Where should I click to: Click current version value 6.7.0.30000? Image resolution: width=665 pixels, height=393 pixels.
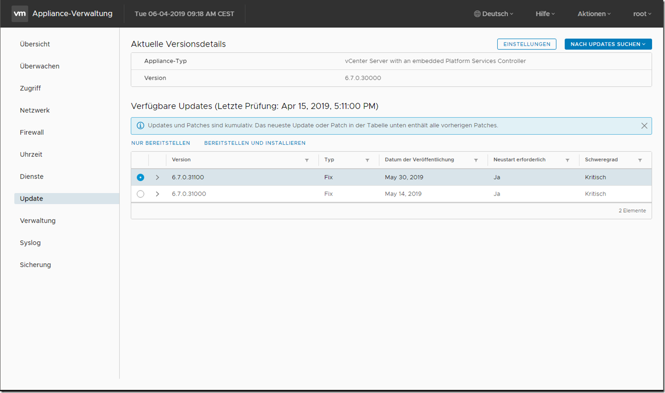pyautogui.click(x=363, y=78)
